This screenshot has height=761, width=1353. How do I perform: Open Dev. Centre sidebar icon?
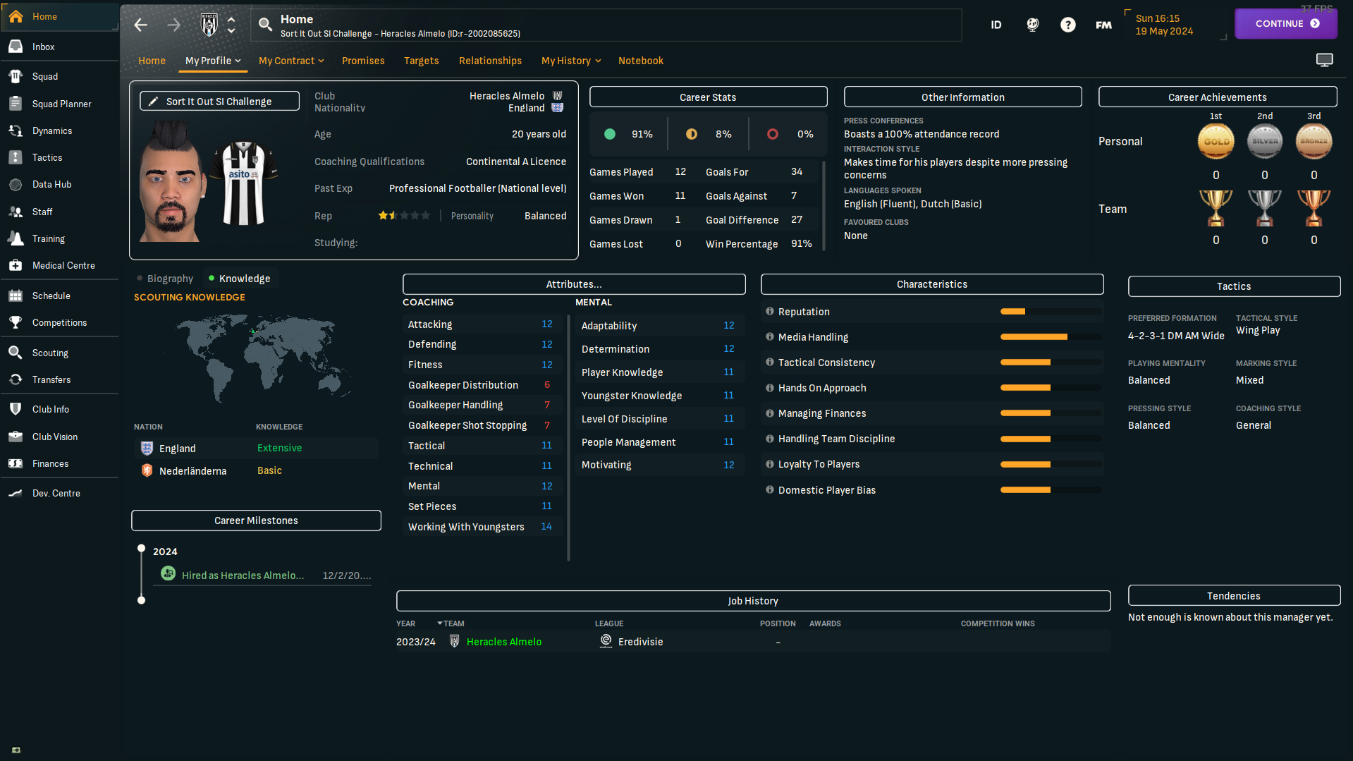coord(16,493)
